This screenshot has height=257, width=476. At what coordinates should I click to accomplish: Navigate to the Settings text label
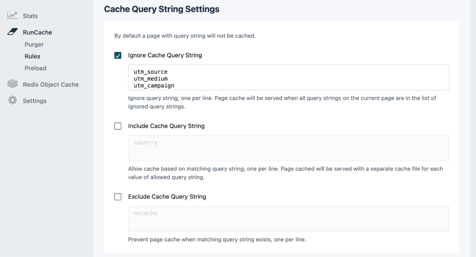pos(34,101)
